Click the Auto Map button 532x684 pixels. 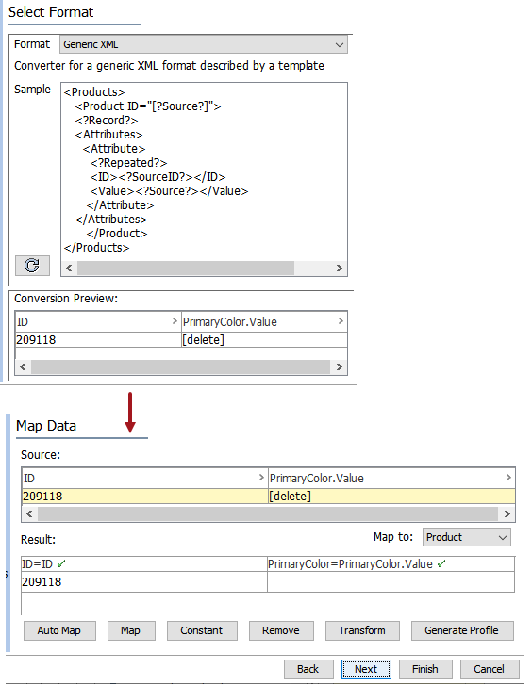pos(59,630)
